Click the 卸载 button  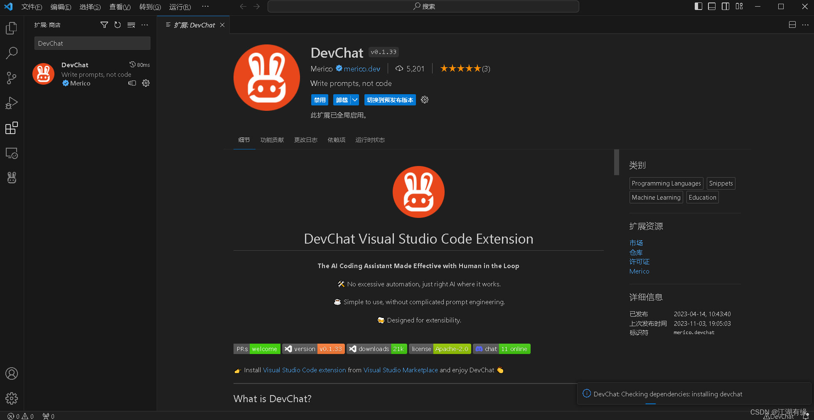click(342, 100)
